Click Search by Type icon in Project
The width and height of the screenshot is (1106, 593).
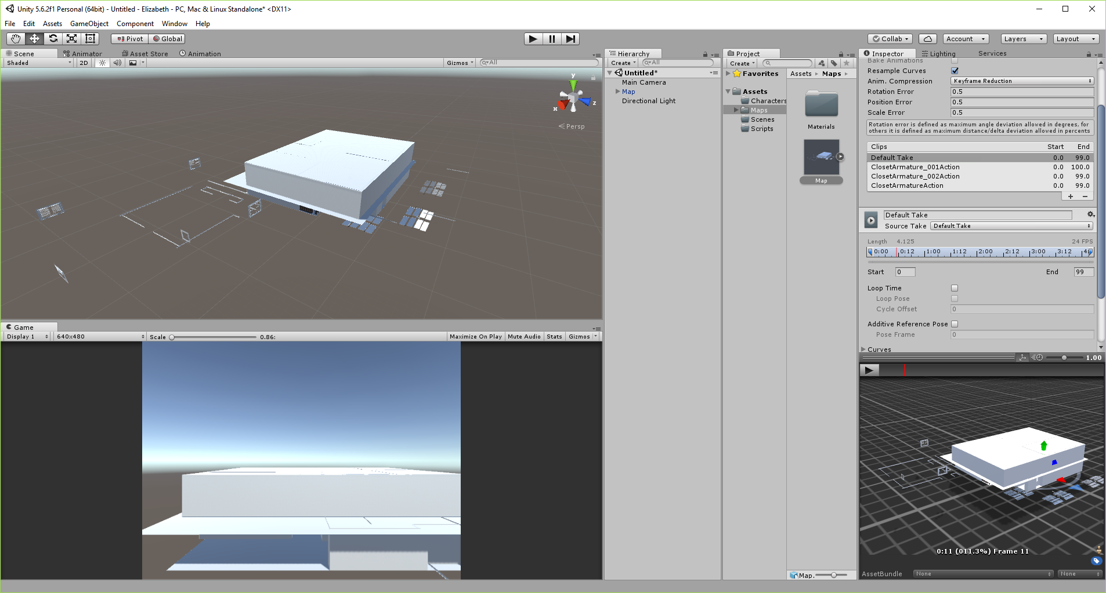821,63
